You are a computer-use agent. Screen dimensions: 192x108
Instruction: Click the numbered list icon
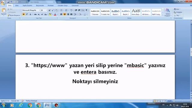pyautogui.click(x=66, y=10)
